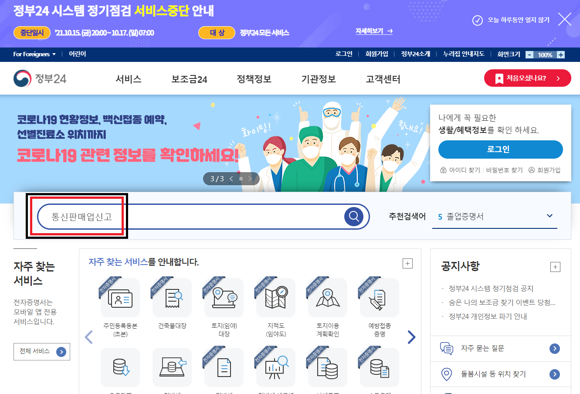This screenshot has width=580, height=394.
Task: Expand the 추천검색어 dropdown
Action: coord(549,216)
